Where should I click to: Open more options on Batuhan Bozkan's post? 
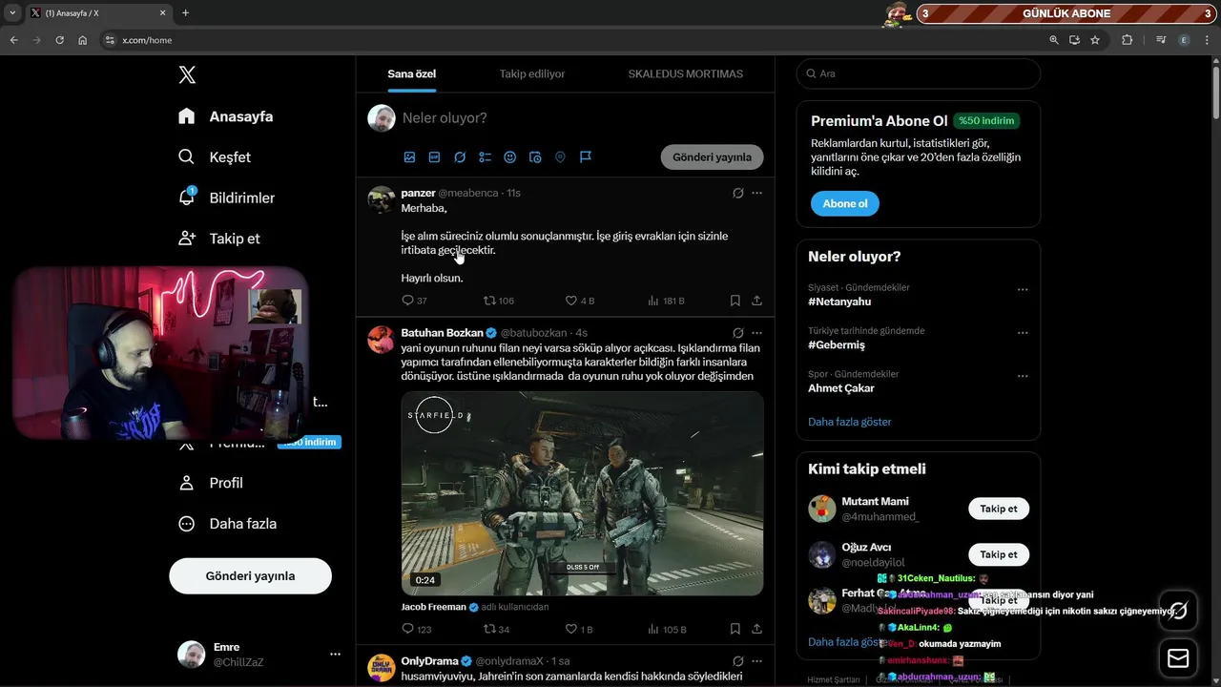point(756,333)
